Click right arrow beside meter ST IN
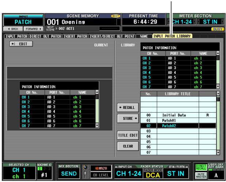 coord(222,22)
